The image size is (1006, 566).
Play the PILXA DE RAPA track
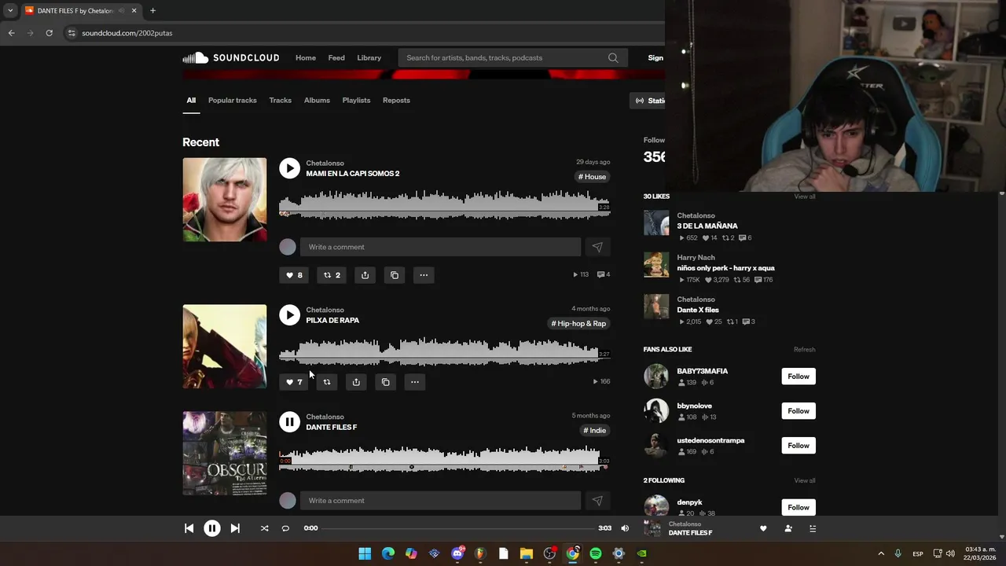click(289, 315)
